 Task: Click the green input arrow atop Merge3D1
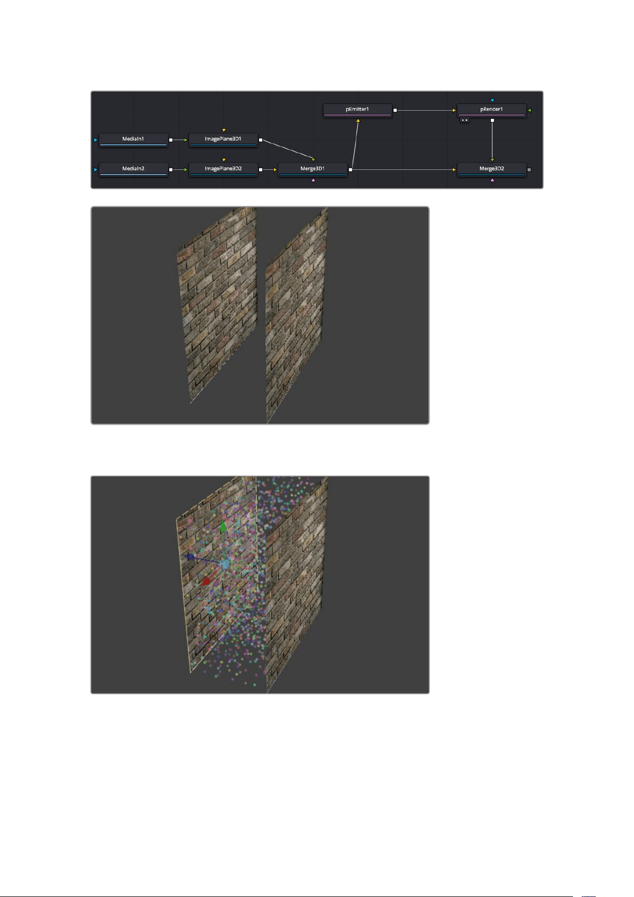click(313, 160)
